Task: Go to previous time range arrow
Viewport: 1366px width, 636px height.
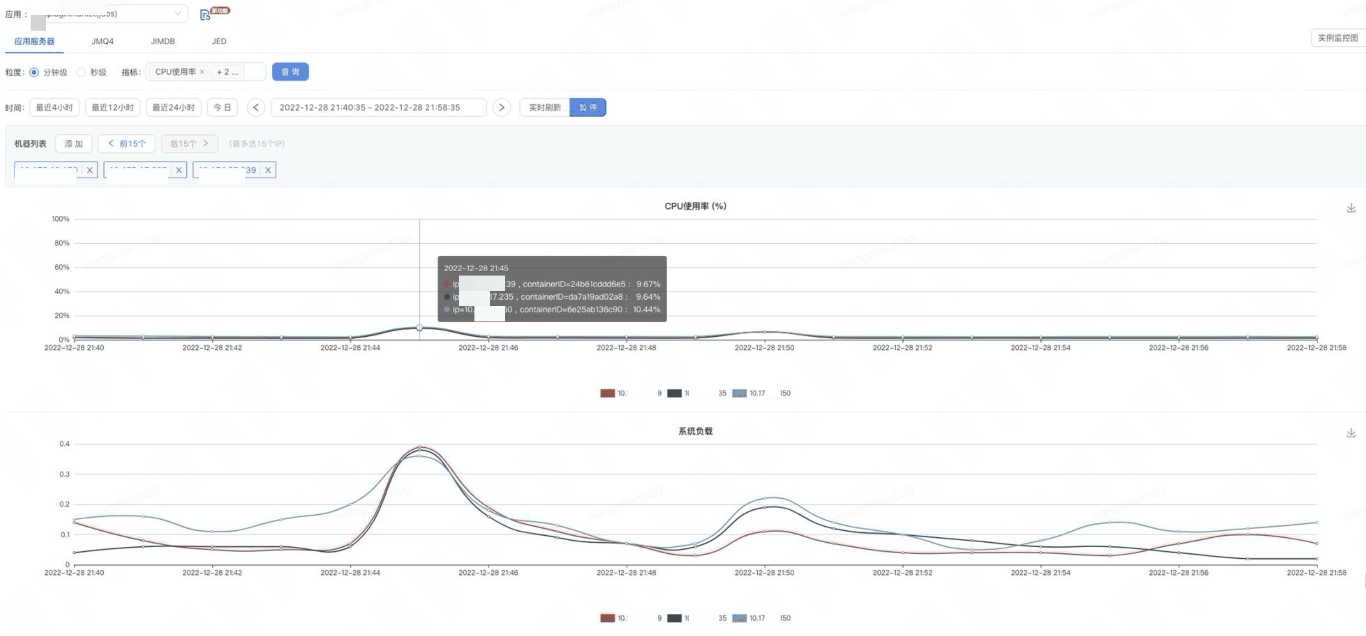Action: 256,108
